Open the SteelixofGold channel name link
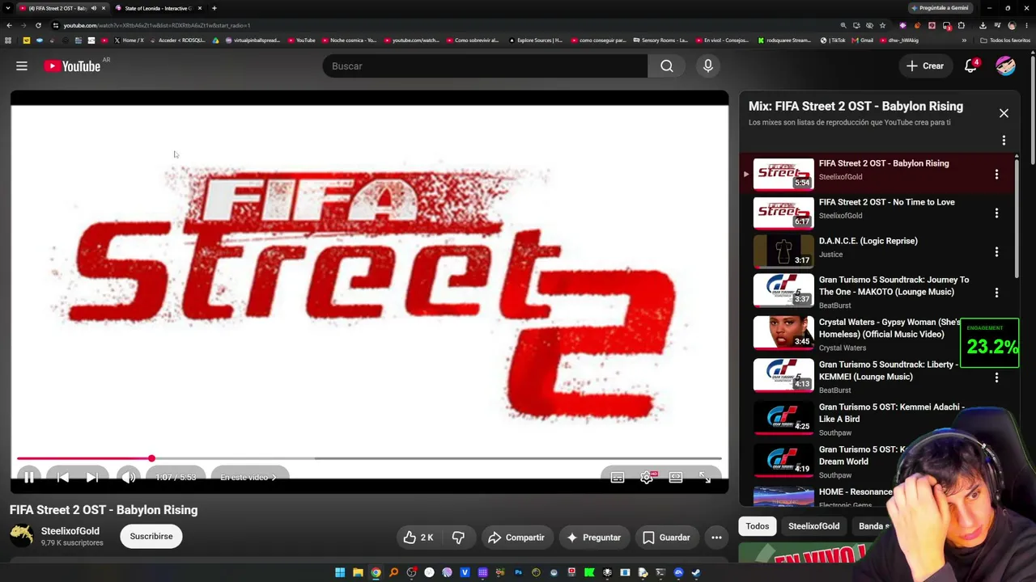Image resolution: width=1036 pixels, height=582 pixels. point(70,531)
